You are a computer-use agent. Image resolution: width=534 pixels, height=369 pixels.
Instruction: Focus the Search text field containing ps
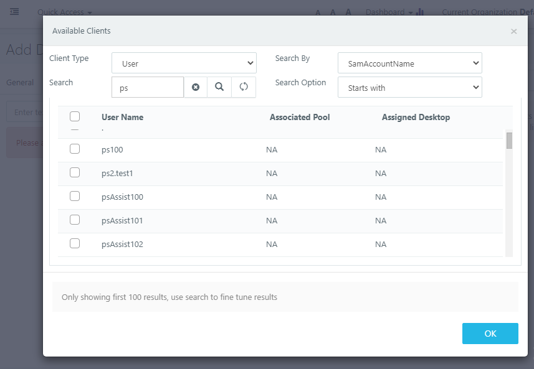tap(148, 87)
